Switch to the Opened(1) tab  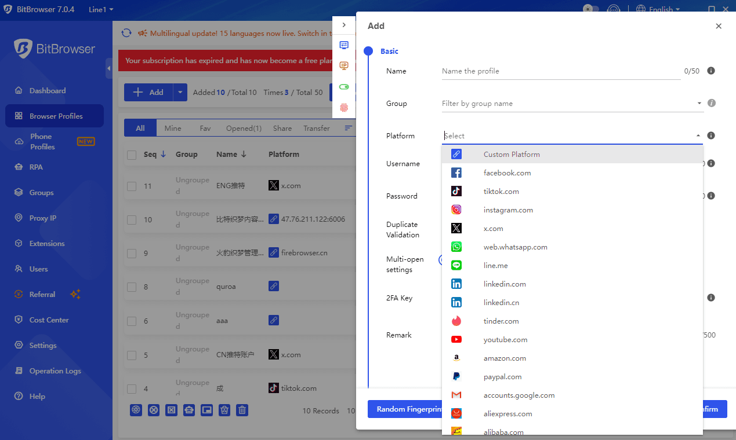[x=244, y=128]
